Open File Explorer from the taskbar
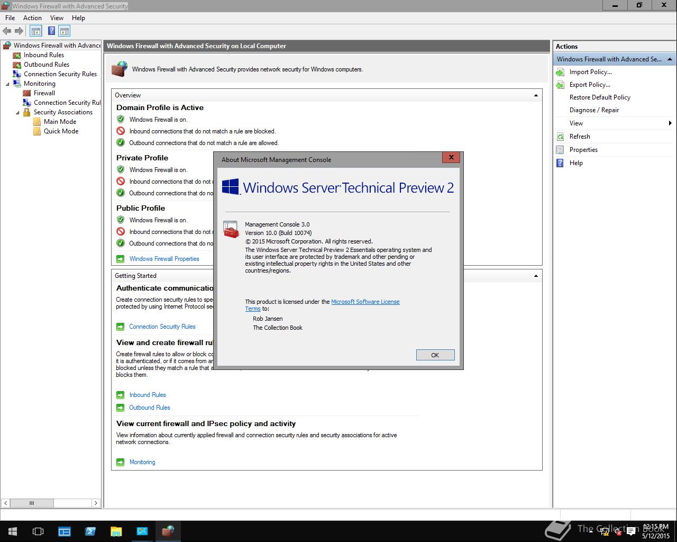 (x=116, y=531)
